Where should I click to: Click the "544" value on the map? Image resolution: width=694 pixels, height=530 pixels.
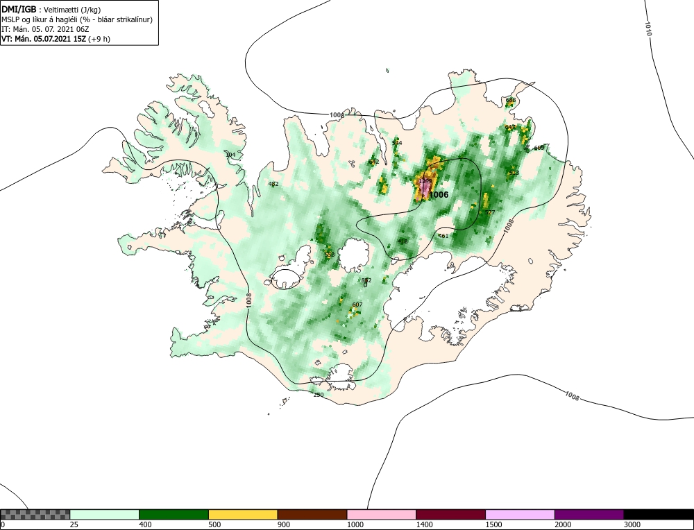397,142
